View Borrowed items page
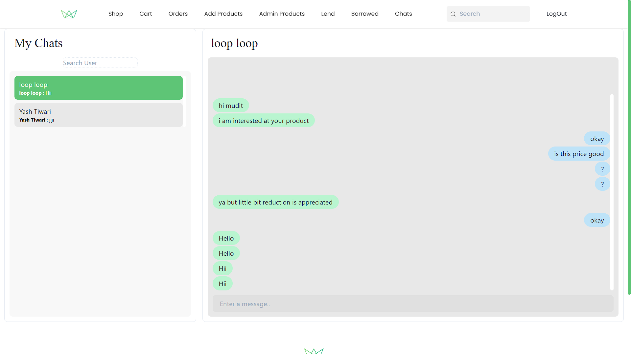The image size is (631, 354). click(365, 14)
